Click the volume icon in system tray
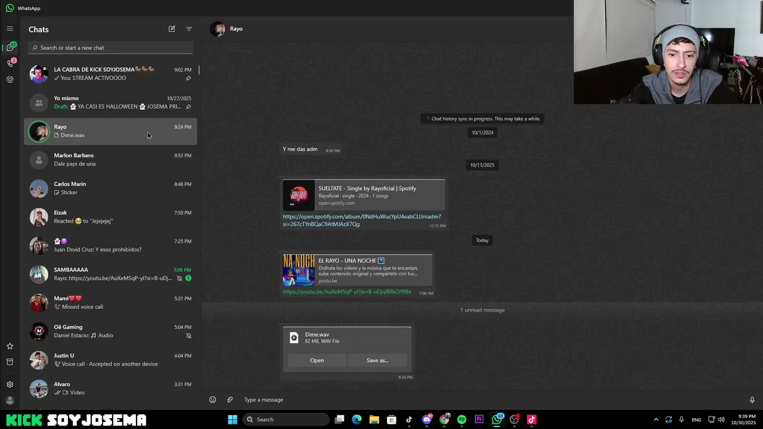763x429 pixels. click(721, 419)
